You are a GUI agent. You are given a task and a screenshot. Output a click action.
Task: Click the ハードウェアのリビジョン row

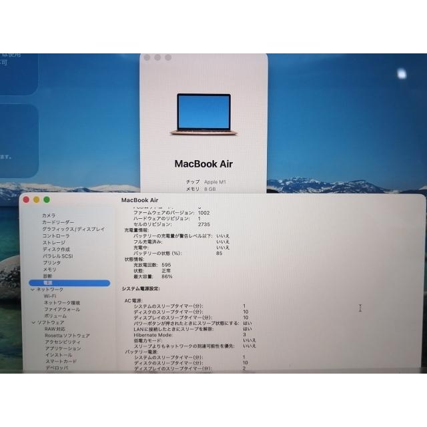[167, 219]
